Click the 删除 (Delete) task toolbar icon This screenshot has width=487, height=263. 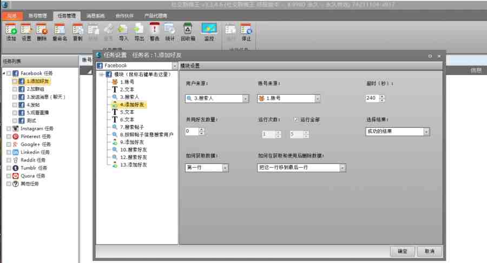(x=42, y=31)
